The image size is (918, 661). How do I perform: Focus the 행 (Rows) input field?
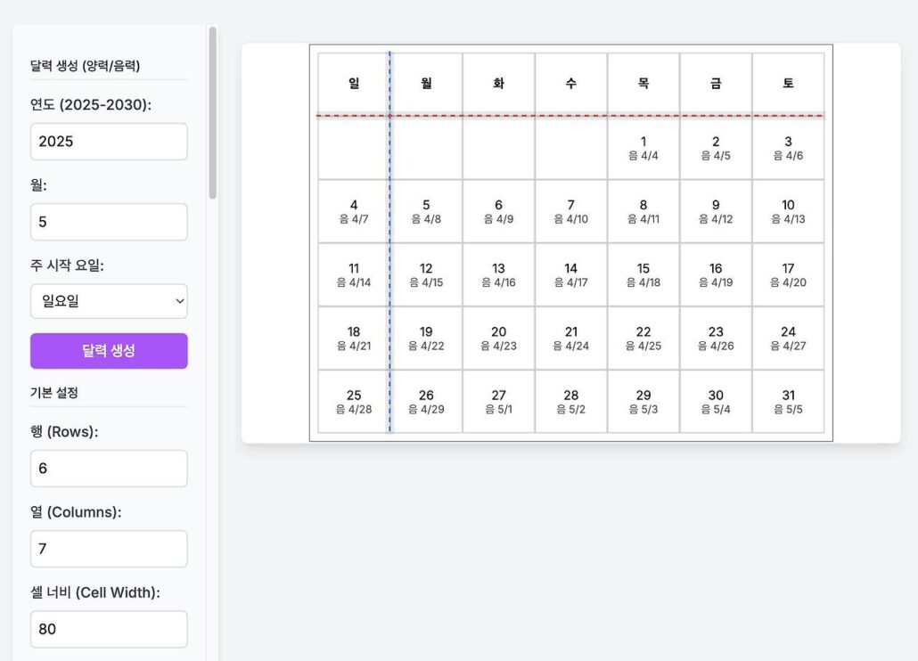109,469
